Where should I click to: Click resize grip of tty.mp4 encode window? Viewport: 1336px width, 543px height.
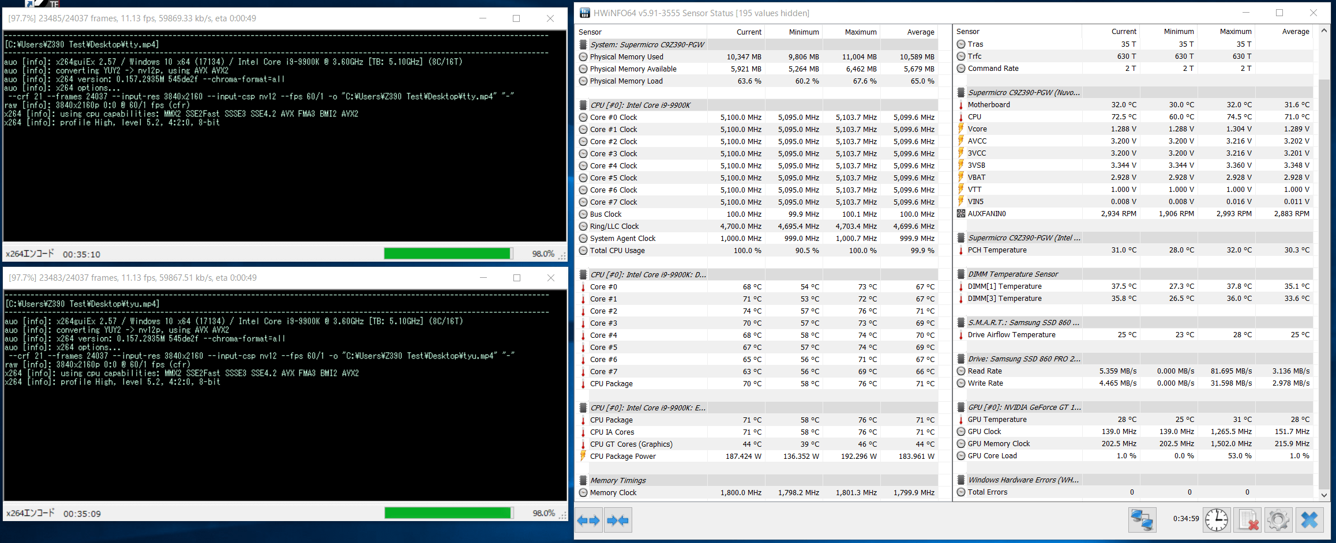(562, 256)
